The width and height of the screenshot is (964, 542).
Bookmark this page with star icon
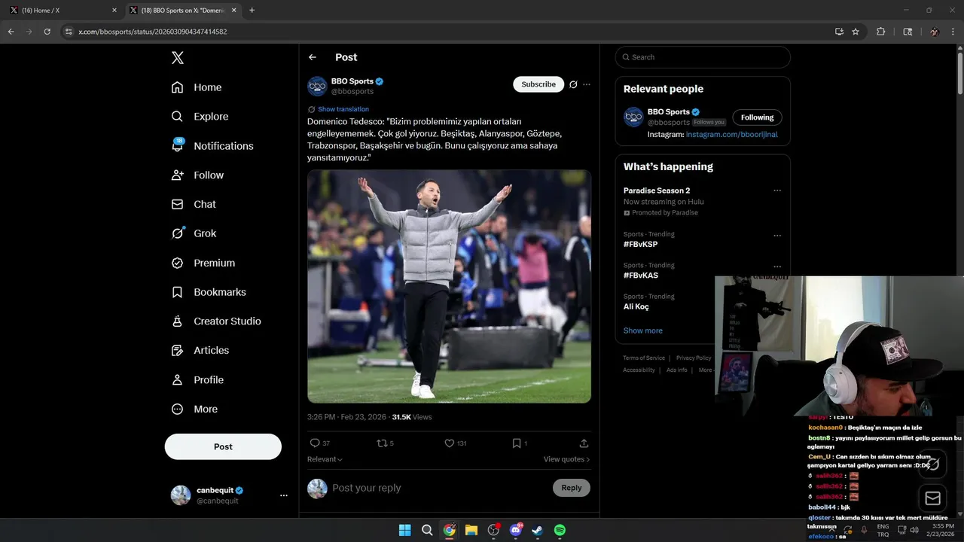click(856, 32)
